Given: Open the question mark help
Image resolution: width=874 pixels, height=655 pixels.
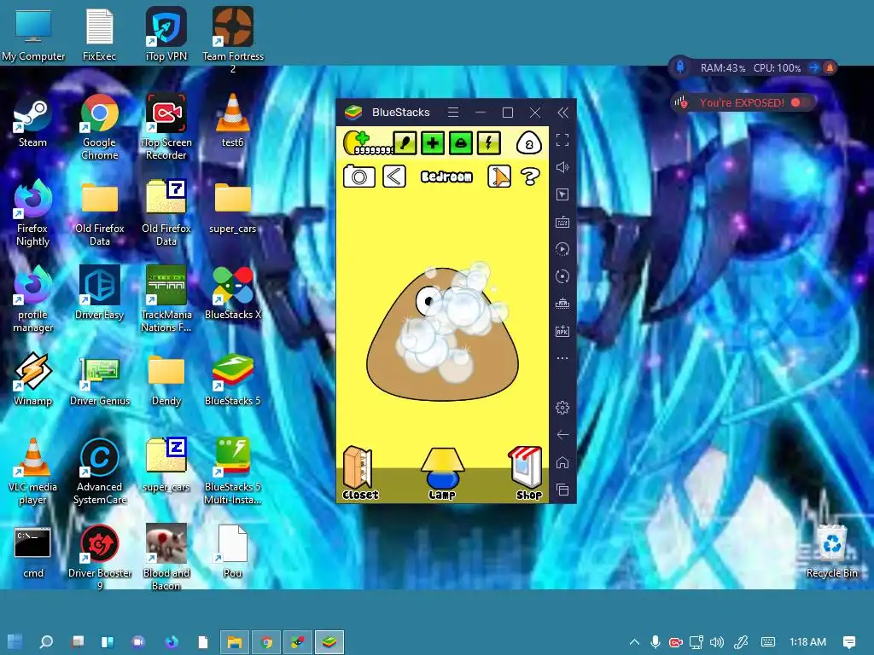Looking at the screenshot, I should coord(530,177).
